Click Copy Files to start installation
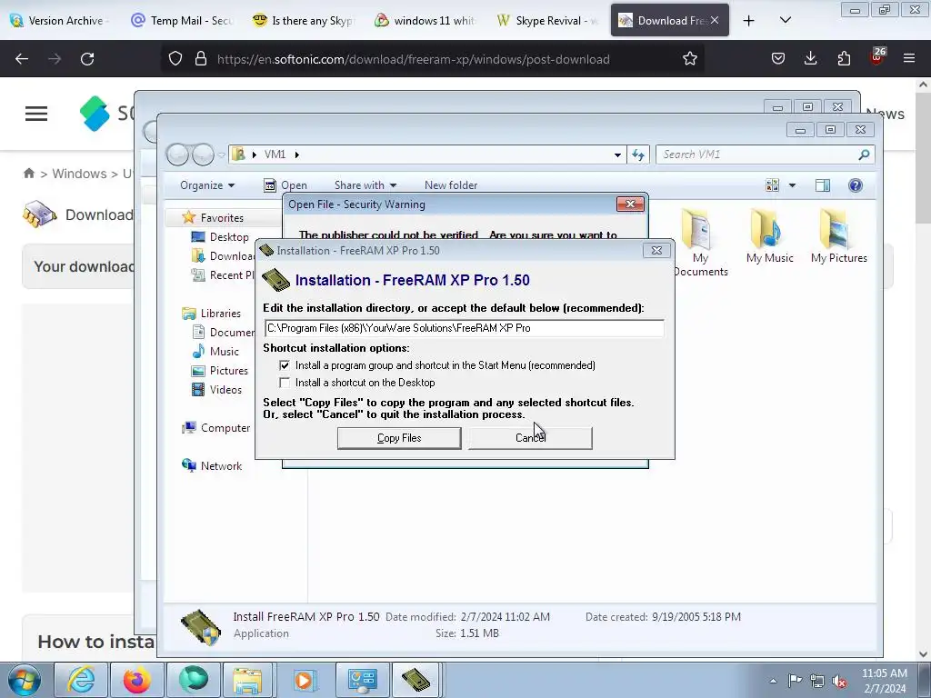 [x=399, y=438]
